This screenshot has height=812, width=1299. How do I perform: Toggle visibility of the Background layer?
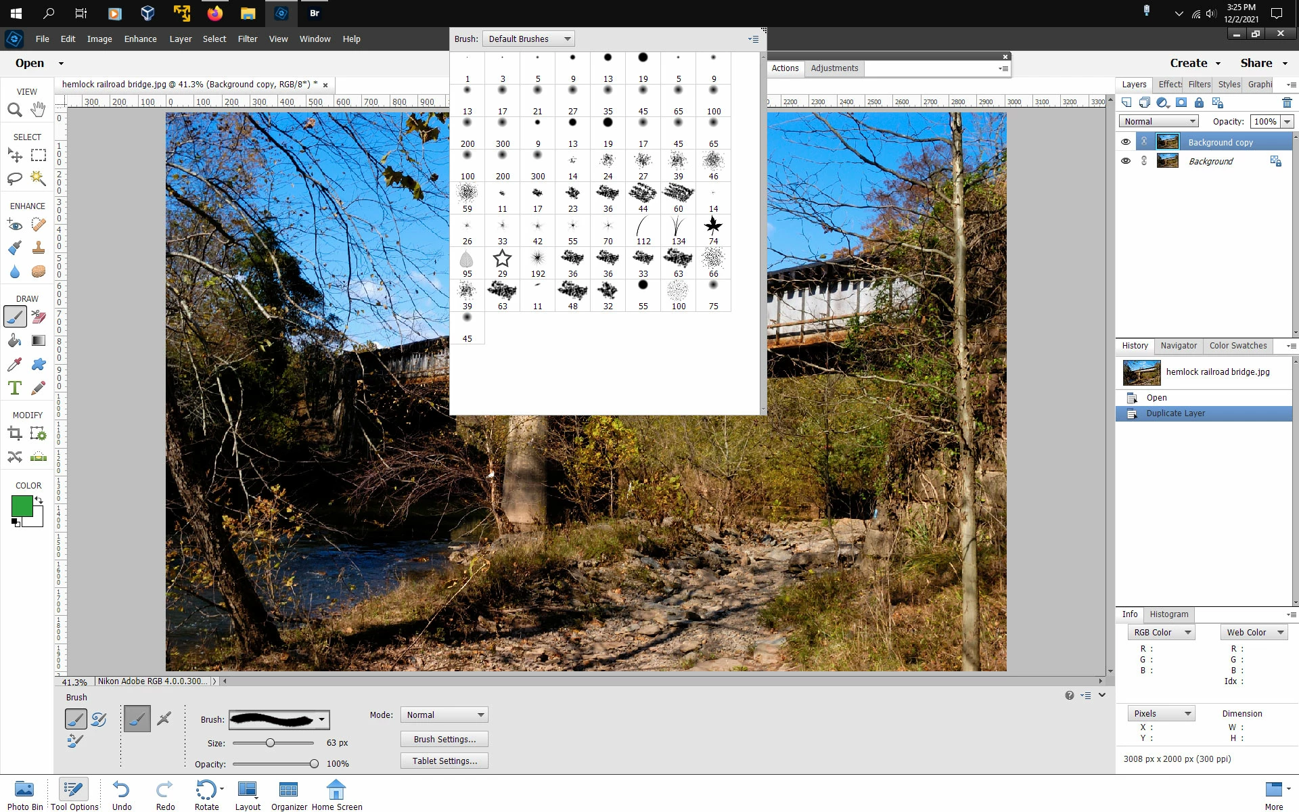[1125, 161]
